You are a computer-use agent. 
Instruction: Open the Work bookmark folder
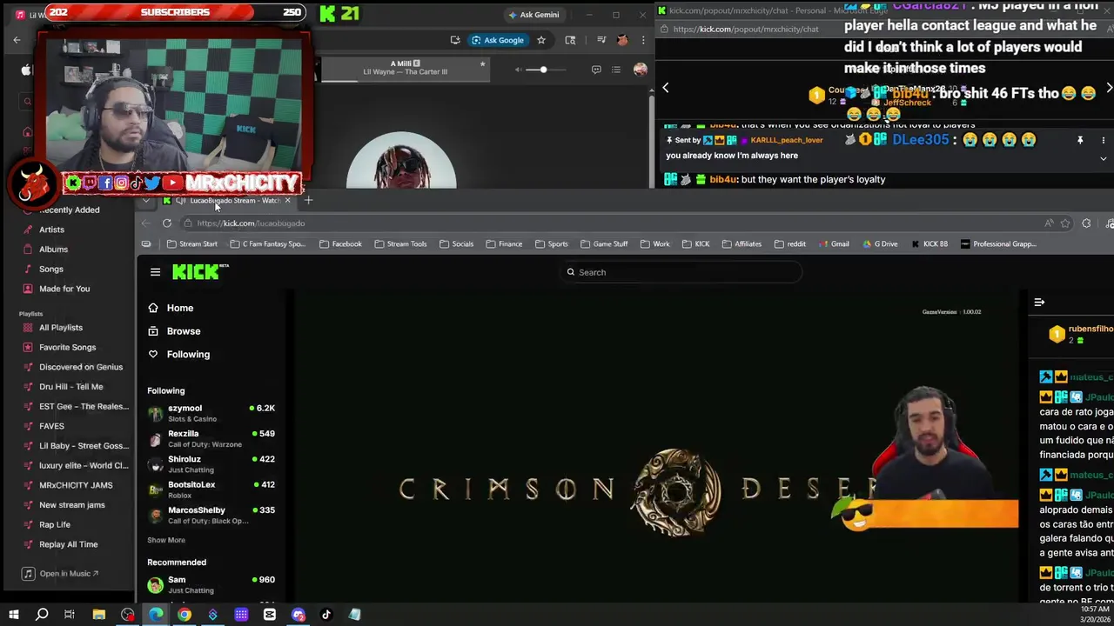[654, 244]
